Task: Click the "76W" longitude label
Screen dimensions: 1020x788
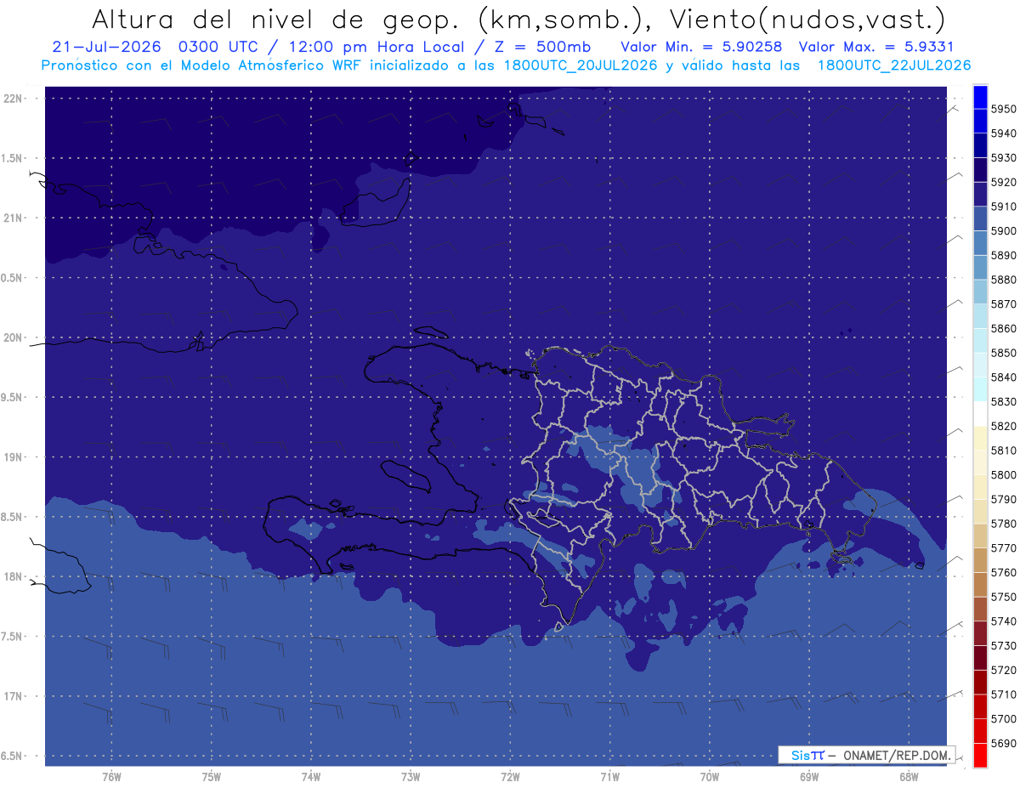Action: tap(111, 776)
